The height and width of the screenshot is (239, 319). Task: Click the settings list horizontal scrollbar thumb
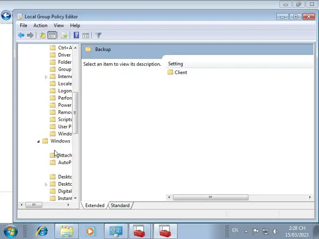(211, 197)
